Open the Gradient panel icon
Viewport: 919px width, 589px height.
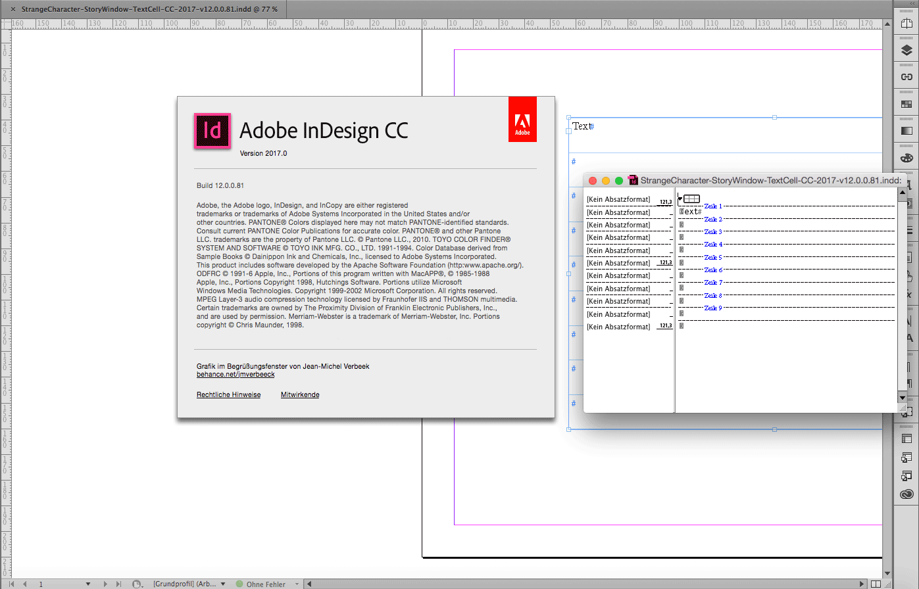907,131
